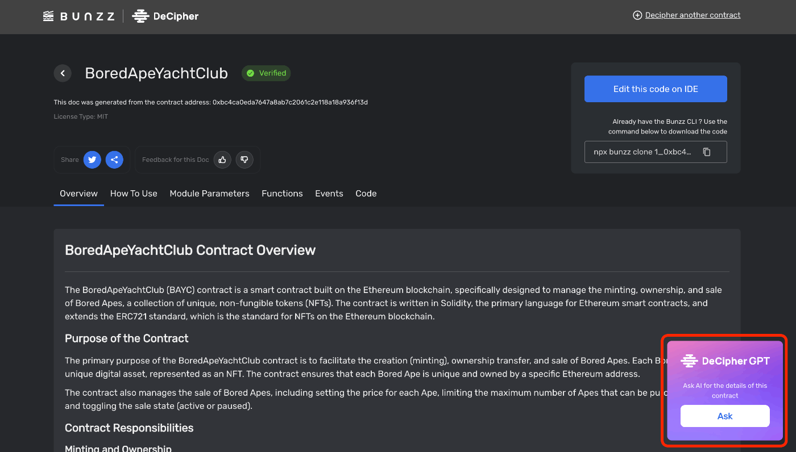Open the Decipher another contract link
Screen dimensions: 796x452
tap(693, 15)
